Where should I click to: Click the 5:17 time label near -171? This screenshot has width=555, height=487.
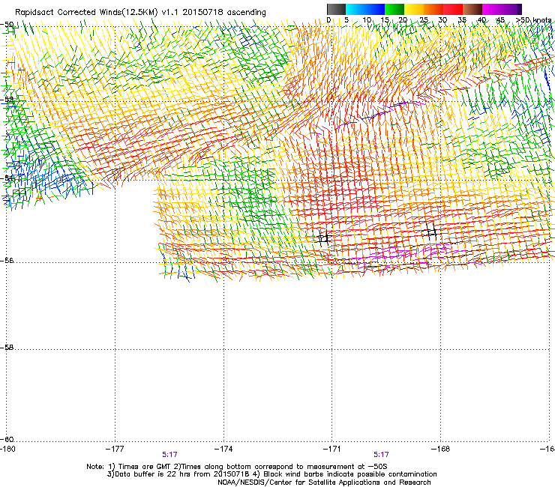point(381,455)
